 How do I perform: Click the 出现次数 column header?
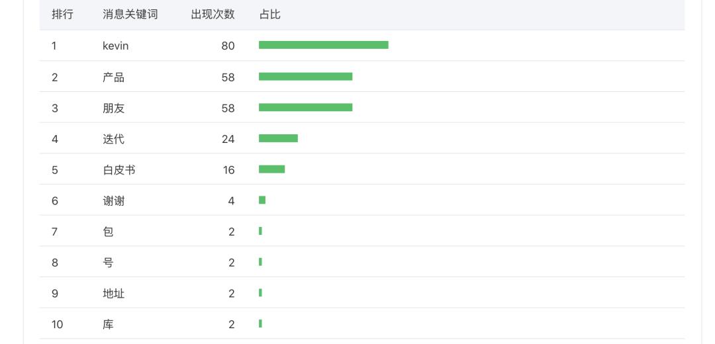pyautogui.click(x=213, y=15)
